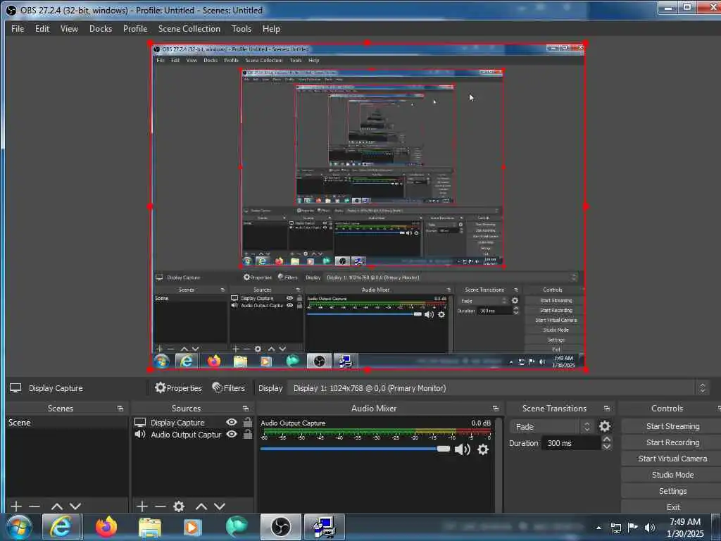Add a new source with plus icon
Screen dimensions: 721x541
point(142,506)
